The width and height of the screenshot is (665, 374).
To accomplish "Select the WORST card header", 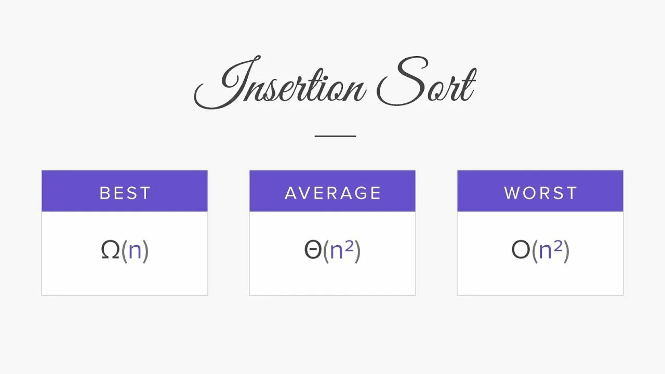I will coord(540,191).
